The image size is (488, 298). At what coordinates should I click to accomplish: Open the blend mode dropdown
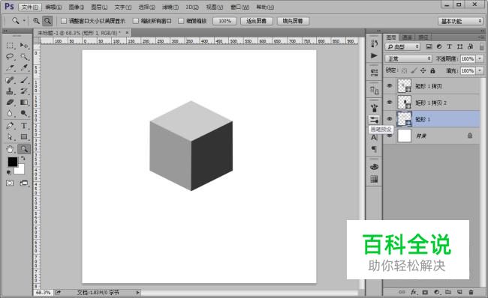pyautogui.click(x=408, y=58)
